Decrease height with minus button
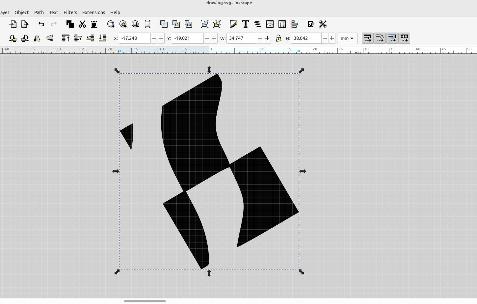Image resolution: width=477 pixels, height=304 pixels. pyautogui.click(x=325, y=38)
